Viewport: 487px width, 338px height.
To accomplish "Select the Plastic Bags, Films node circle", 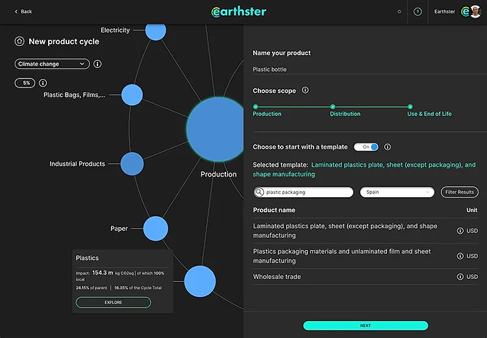I will click(132, 95).
